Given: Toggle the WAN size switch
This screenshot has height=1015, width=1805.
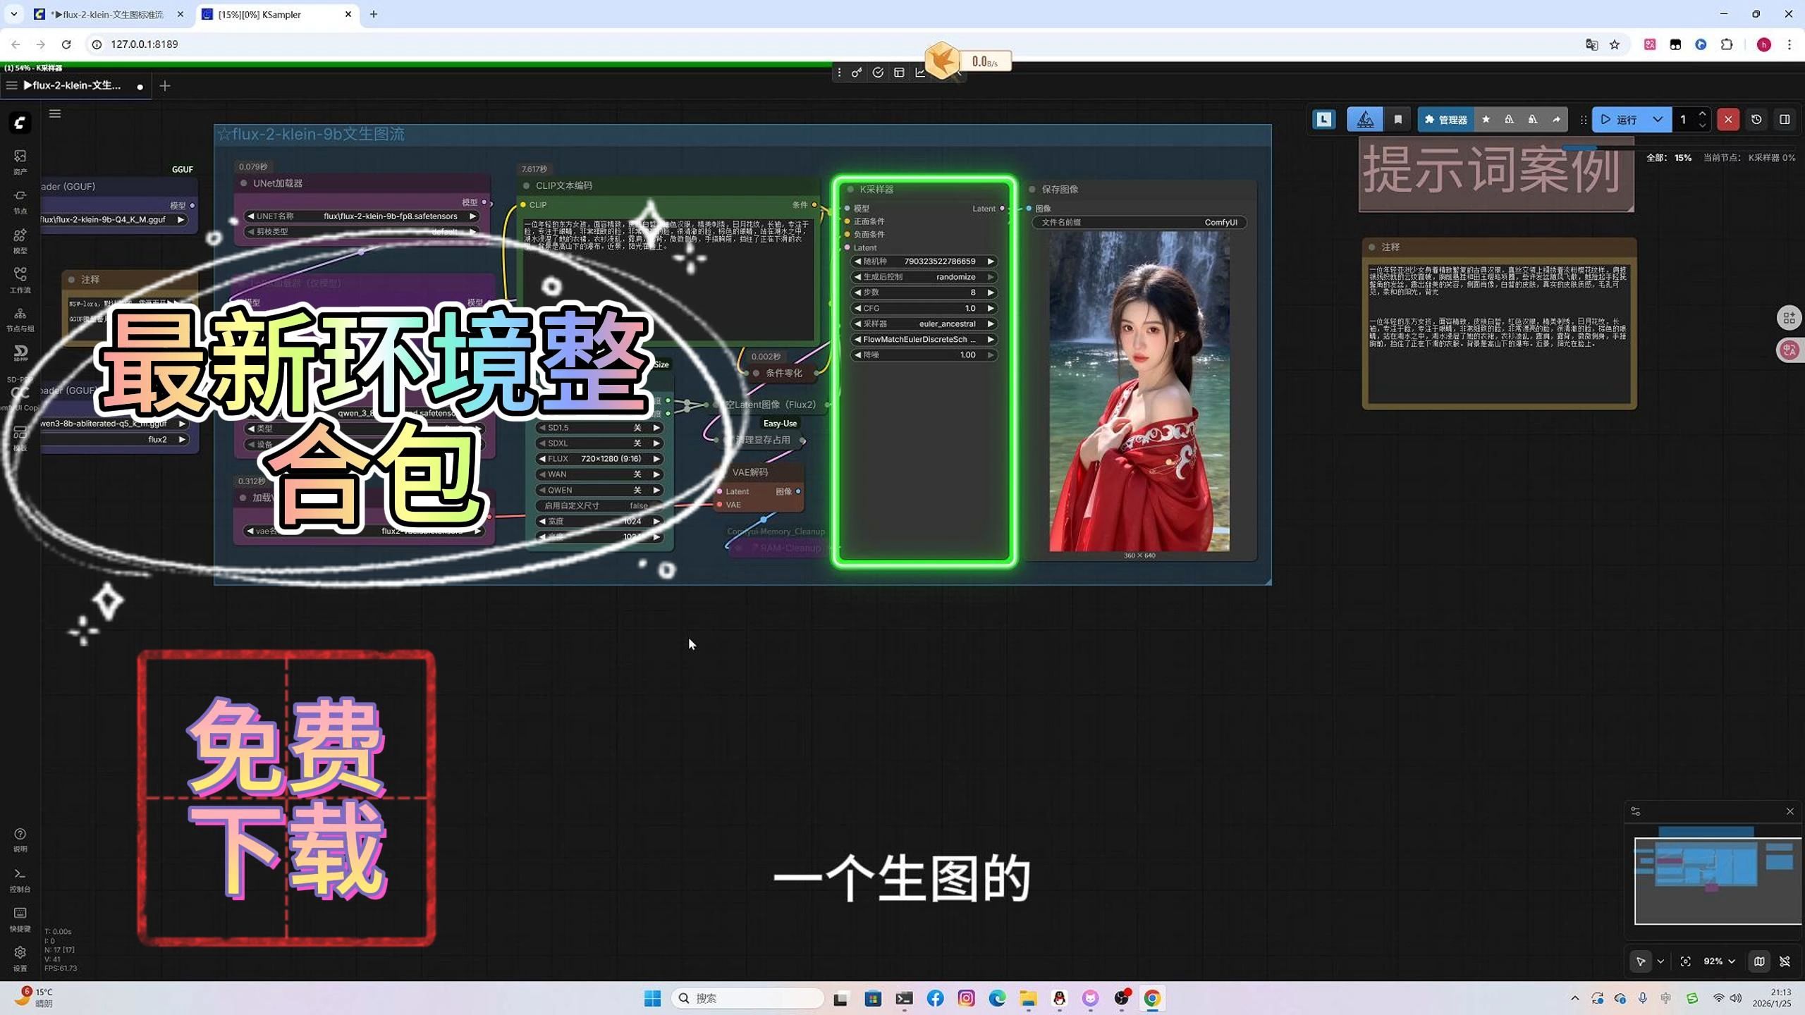Looking at the screenshot, I should click(x=599, y=474).
